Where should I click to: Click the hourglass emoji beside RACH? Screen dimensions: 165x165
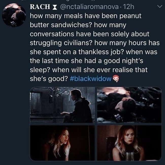[x=55, y=7]
